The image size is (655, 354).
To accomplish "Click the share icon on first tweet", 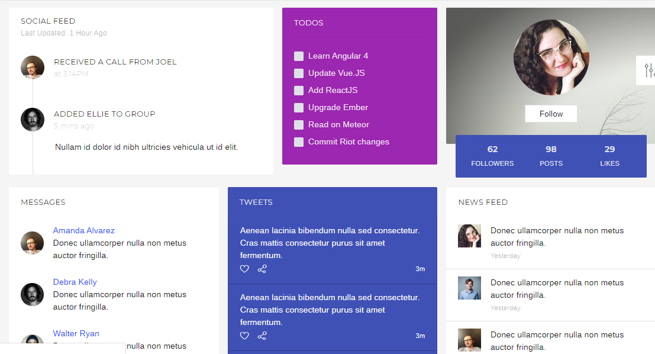I will (x=262, y=269).
